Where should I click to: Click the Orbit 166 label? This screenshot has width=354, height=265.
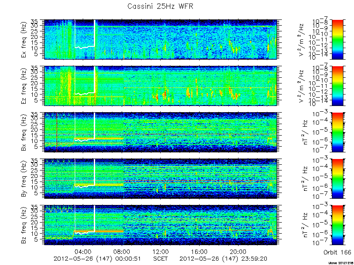(337, 252)
